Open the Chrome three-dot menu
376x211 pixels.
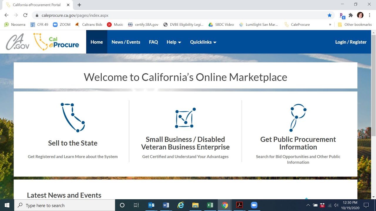point(370,15)
